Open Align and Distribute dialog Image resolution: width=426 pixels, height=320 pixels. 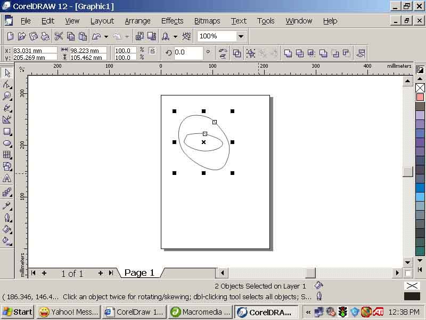[x=361, y=53]
